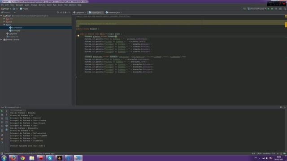This screenshot has height=161, width=287.
Task: Click 'Process finished with exit code 0' console line
Action: coord(28,146)
